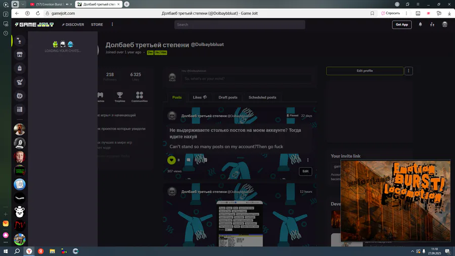
Task: Open the Windows Start menu
Action: tap(6, 251)
